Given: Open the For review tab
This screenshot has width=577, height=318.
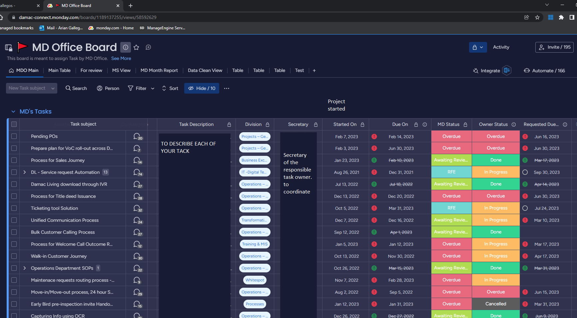Looking at the screenshot, I should (x=91, y=71).
